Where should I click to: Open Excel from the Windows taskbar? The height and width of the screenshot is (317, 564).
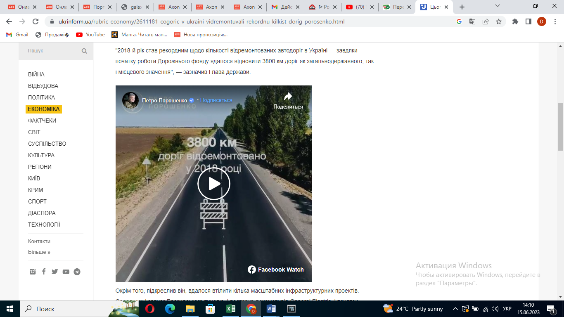pyautogui.click(x=231, y=309)
